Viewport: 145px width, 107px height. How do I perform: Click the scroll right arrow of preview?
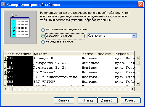tap(132, 89)
